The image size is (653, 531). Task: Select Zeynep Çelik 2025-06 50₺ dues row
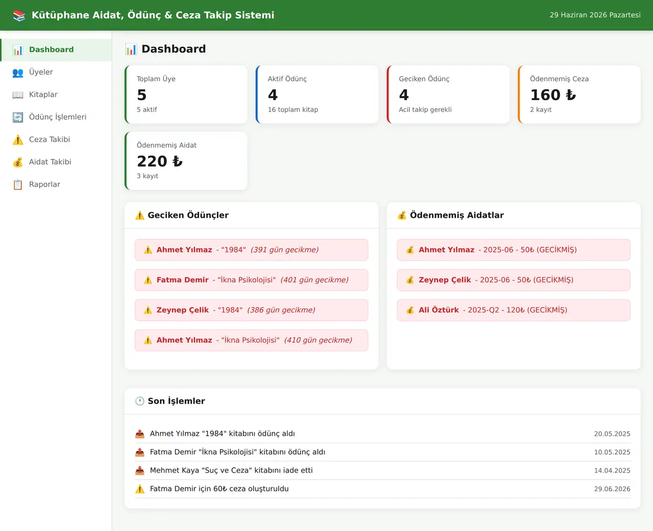(514, 280)
